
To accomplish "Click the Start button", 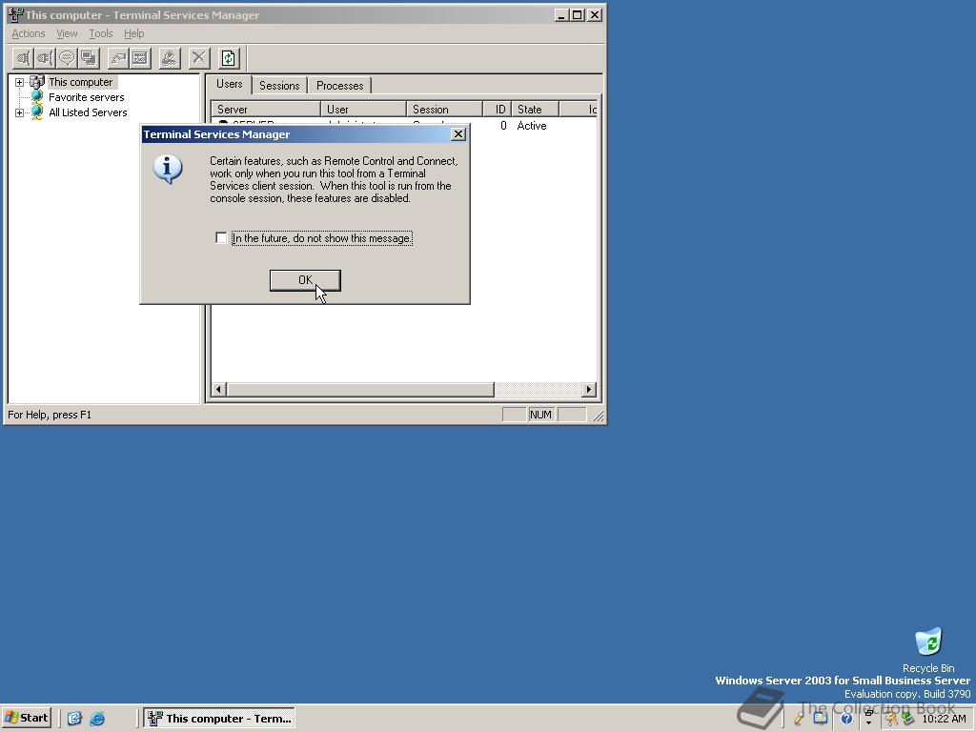I will coord(27,719).
